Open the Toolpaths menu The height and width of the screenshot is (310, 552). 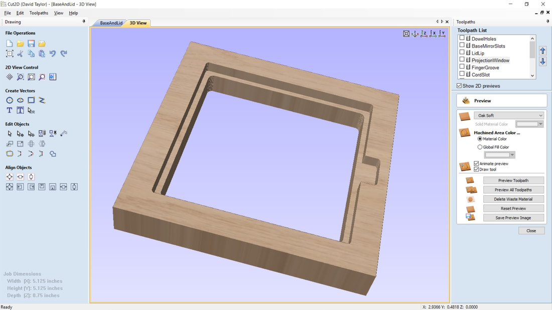[x=39, y=13]
